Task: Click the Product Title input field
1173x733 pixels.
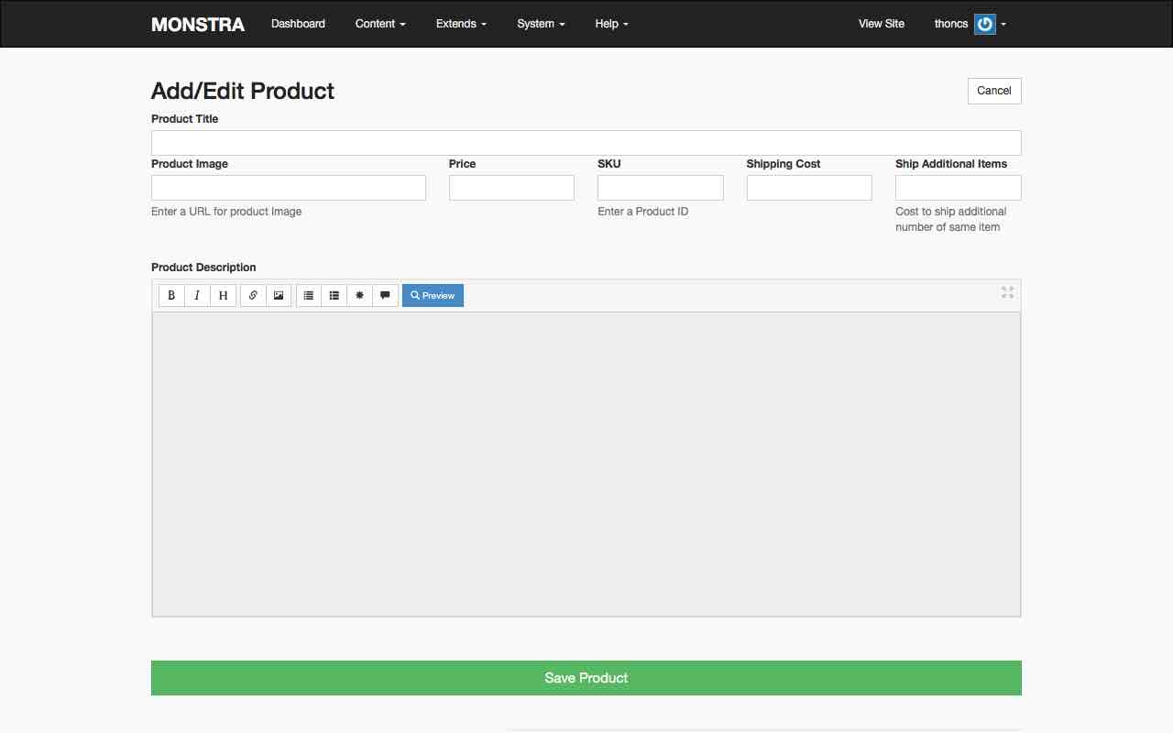Action: pos(586,143)
